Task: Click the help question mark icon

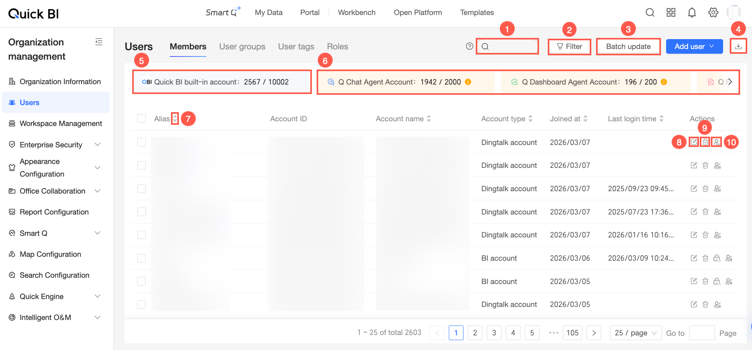Action: point(469,46)
